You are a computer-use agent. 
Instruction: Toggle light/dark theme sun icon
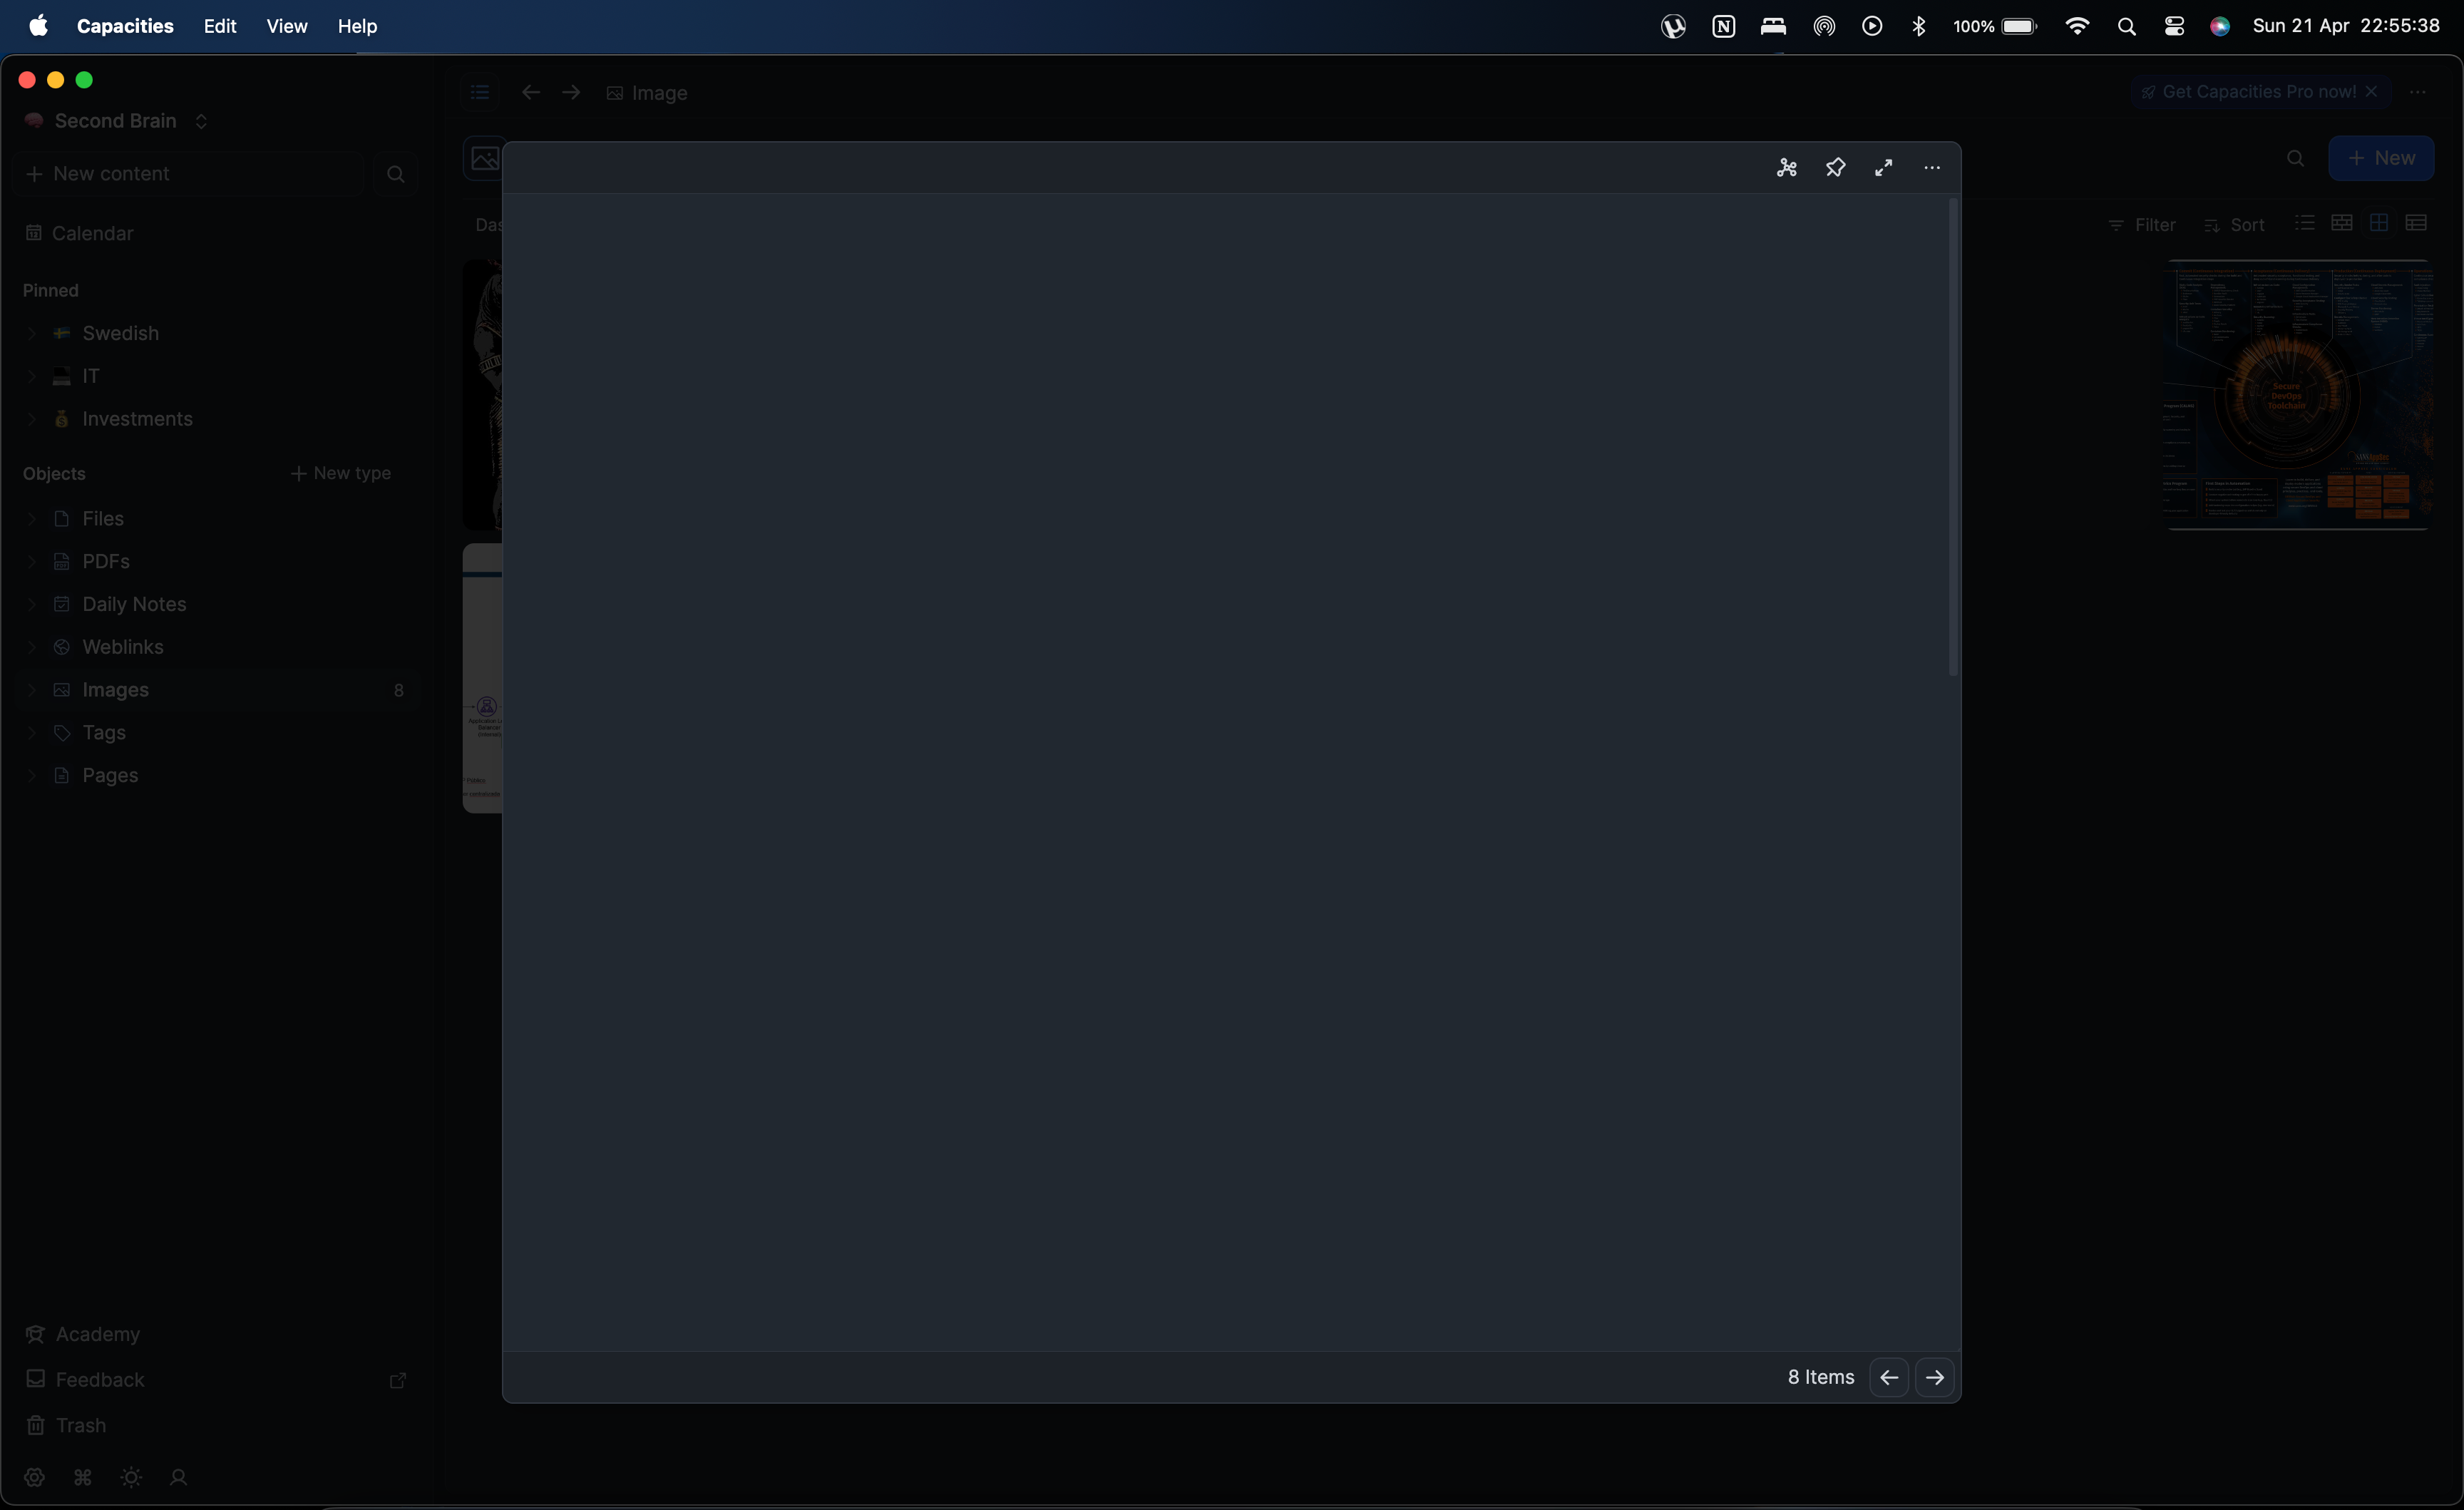tap(131, 1477)
